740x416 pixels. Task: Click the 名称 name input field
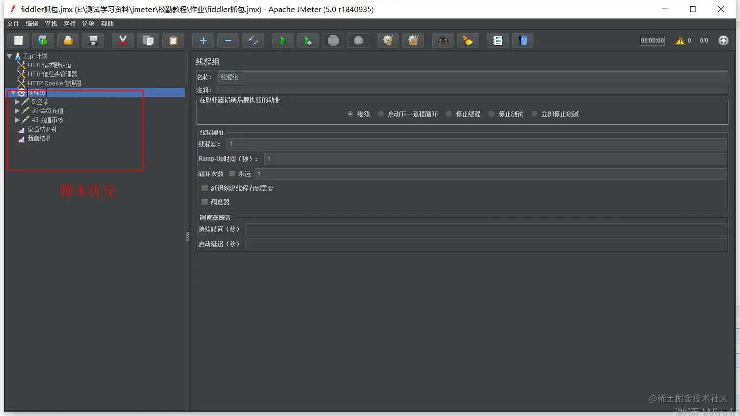click(473, 77)
